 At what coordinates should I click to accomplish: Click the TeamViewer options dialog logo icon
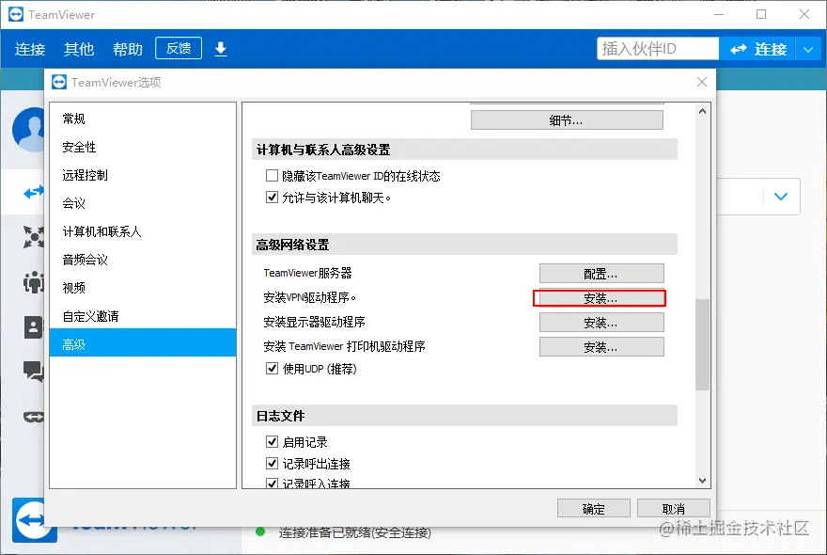pyautogui.click(x=59, y=82)
